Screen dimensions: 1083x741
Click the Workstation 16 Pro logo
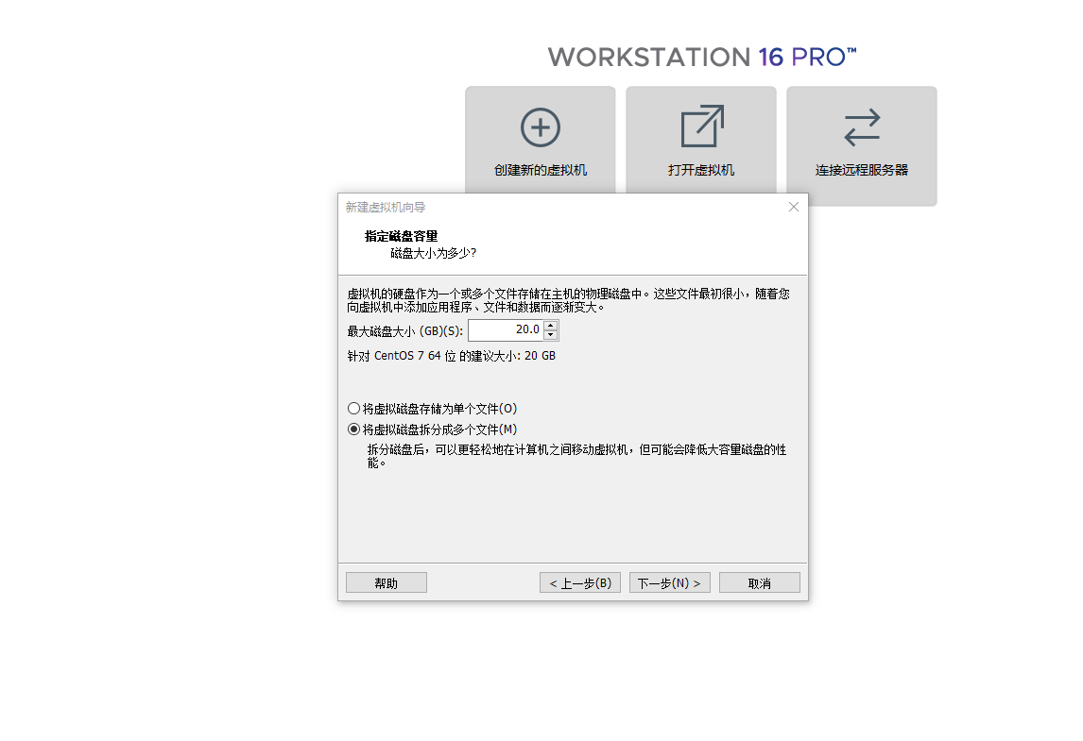tap(702, 57)
